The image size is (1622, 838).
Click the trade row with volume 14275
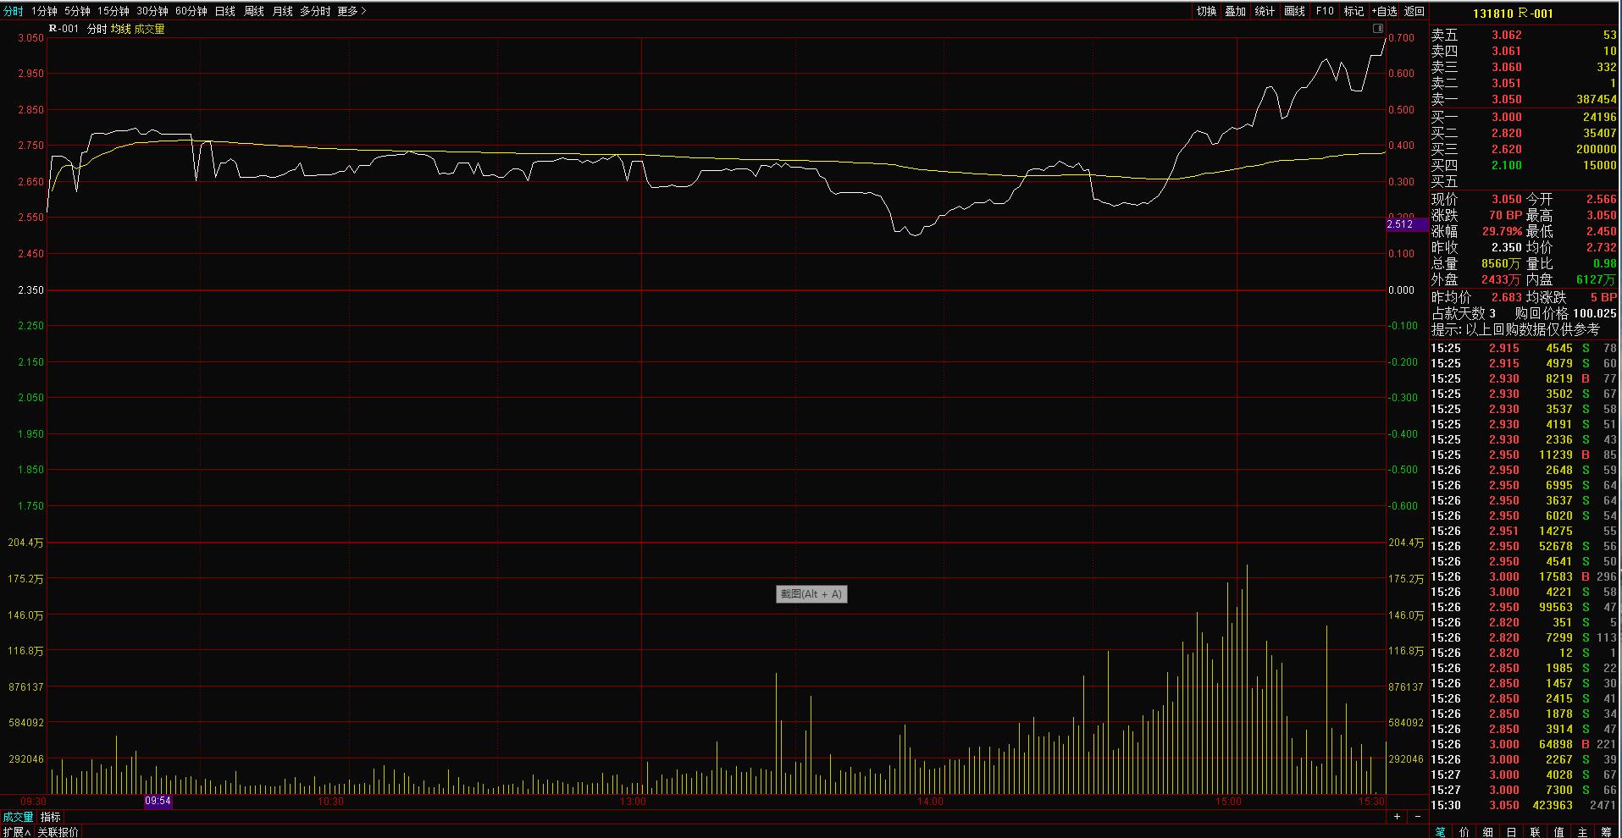[x=1524, y=531]
